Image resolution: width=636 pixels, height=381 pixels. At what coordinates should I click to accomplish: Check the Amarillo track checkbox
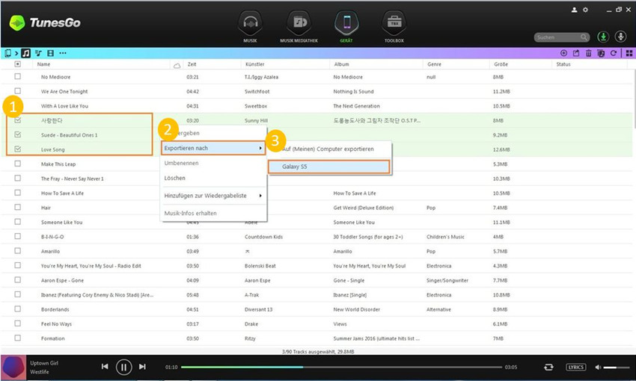[17, 250]
